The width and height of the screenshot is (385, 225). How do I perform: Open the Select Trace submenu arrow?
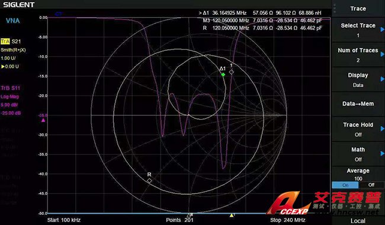[382, 30]
